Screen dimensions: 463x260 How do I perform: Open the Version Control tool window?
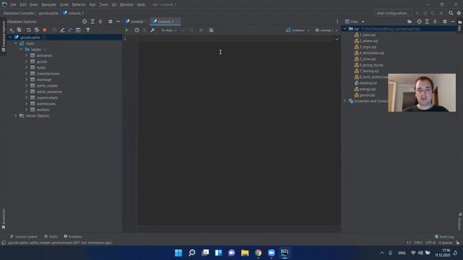pyautogui.click(x=24, y=236)
